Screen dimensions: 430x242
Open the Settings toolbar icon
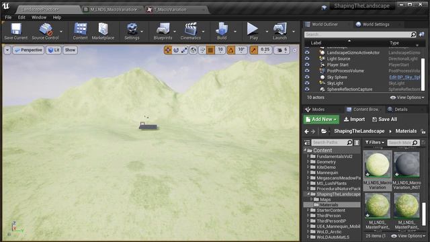tap(132, 32)
